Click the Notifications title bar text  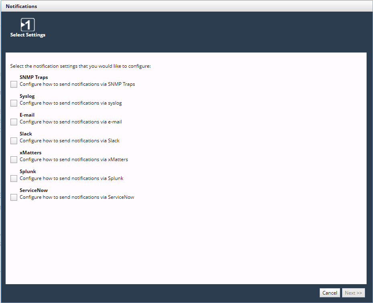[x=21, y=6]
